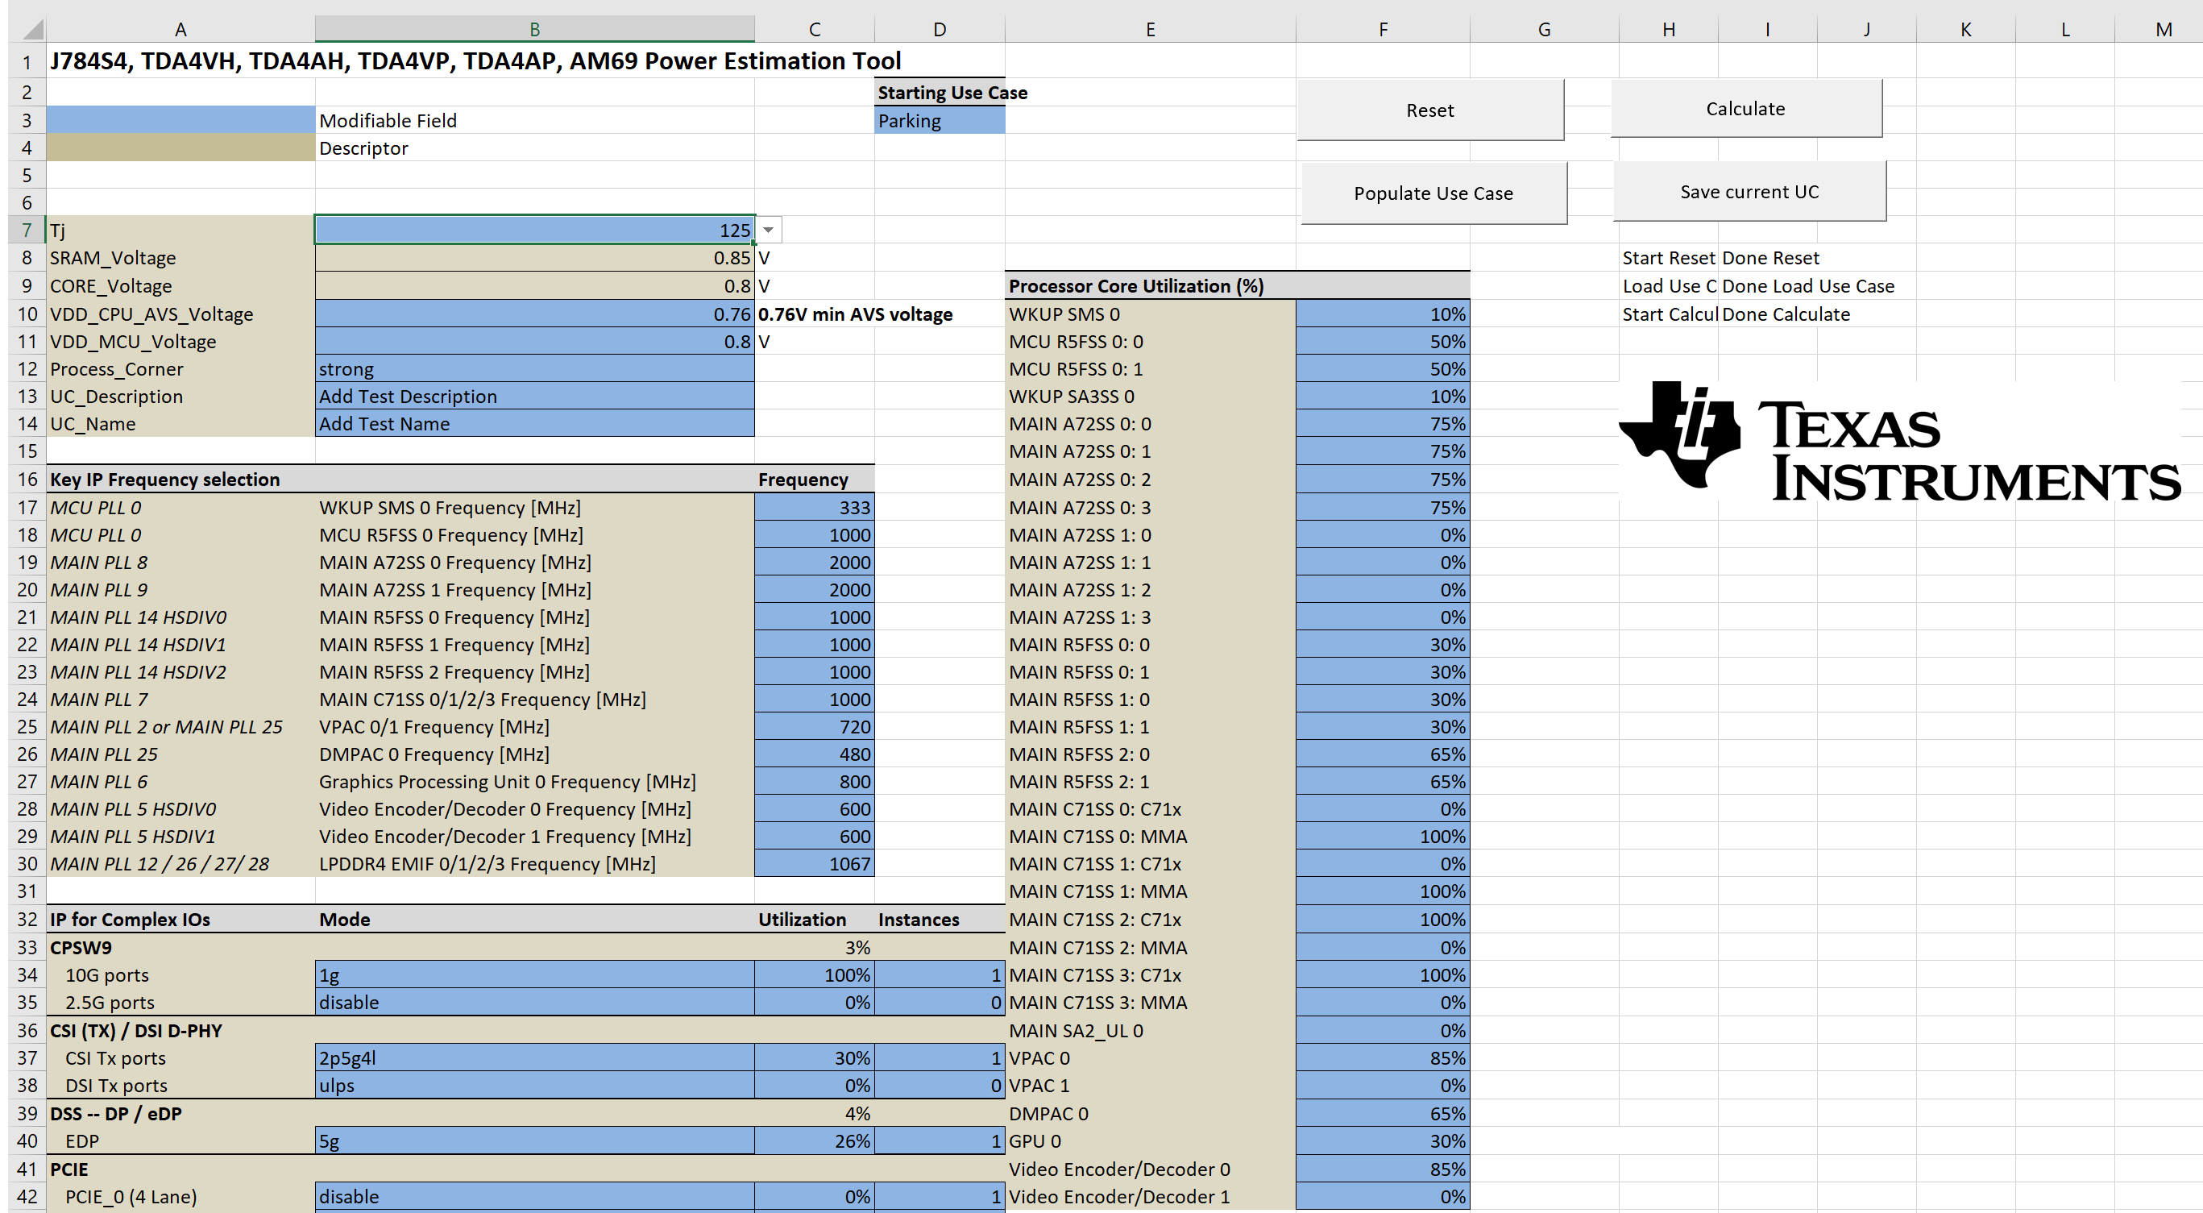
Task: Select WKUP SMS 0 utilization 10%
Action: pos(1383,314)
